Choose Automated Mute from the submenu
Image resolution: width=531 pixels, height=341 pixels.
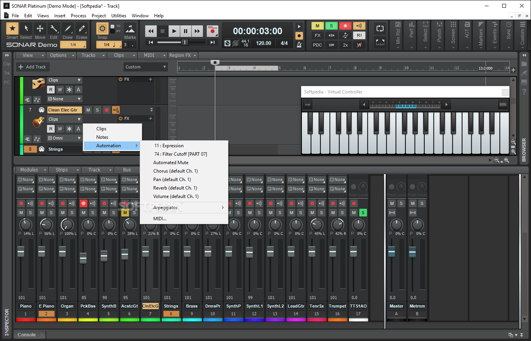(x=171, y=163)
